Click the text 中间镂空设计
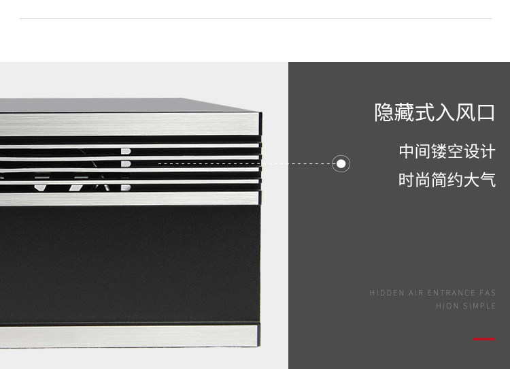 447,151
